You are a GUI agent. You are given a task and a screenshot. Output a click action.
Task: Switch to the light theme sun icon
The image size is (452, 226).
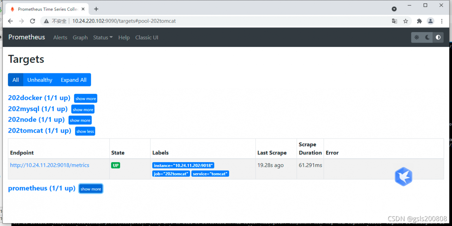click(417, 37)
